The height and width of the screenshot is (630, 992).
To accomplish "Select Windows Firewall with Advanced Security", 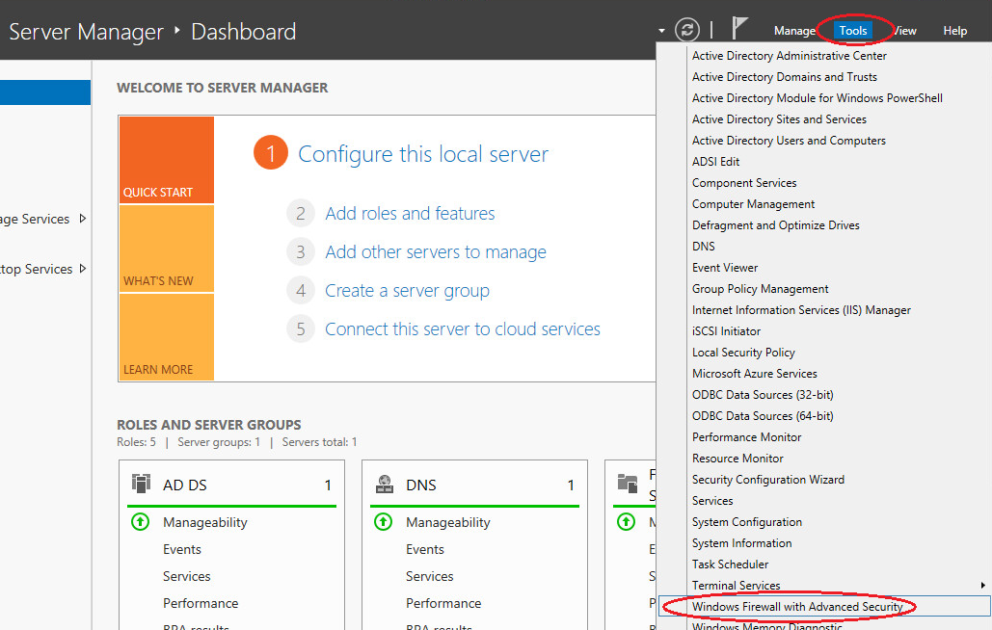I will 800,607.
